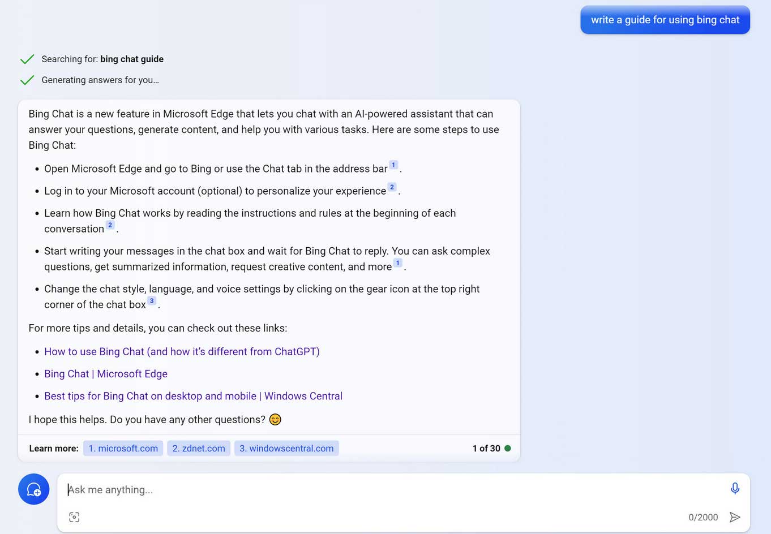Click citation 1 after 'address bar'
Viewport: 771px width, 534px height.
click(393, 165)
